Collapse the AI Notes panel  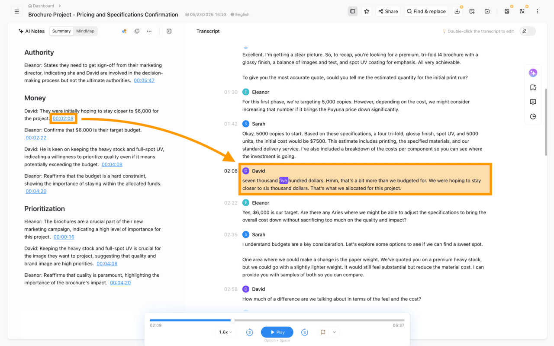pos(169,31)
